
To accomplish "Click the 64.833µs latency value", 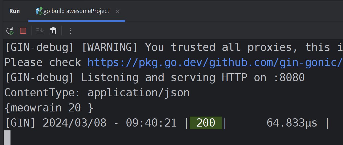I will click(x=292, y=123).
